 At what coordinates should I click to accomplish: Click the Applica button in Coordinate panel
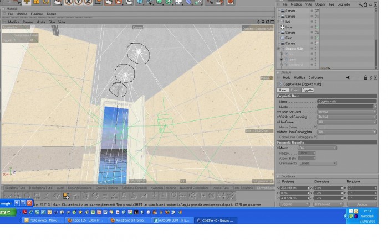pyautogui.click(x=362, y=204)
